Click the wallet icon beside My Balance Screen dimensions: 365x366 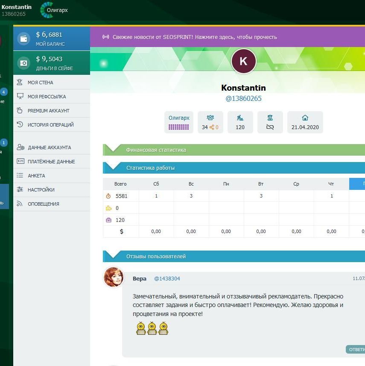click(x=23, y=39)
